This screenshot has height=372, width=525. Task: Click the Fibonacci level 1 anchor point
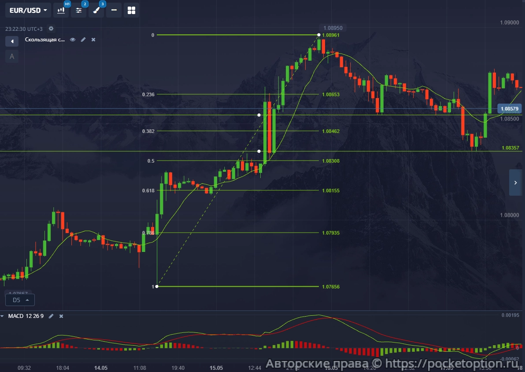click(x=157, y=287)
